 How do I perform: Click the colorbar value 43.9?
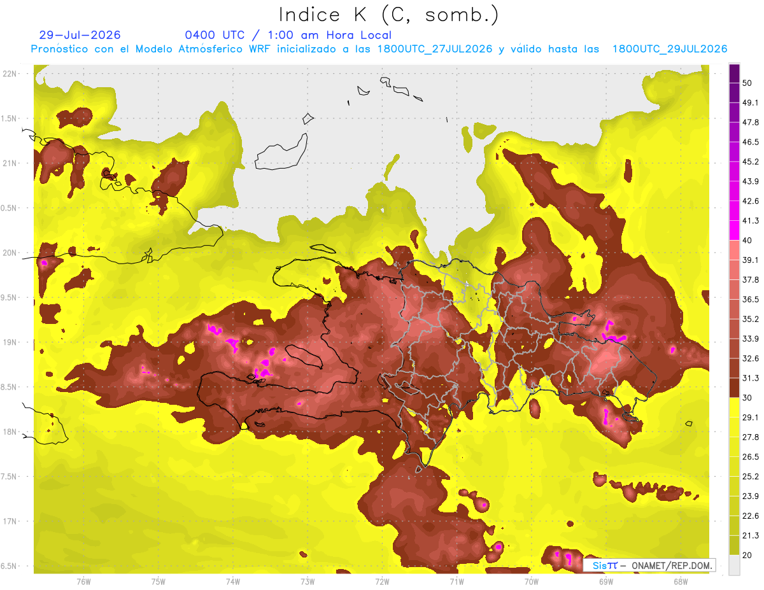point(751,181)
